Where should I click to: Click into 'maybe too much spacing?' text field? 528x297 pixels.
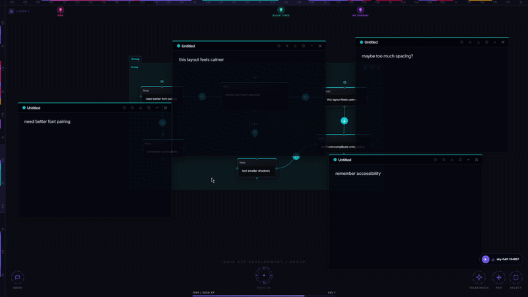tap(387, 56)
